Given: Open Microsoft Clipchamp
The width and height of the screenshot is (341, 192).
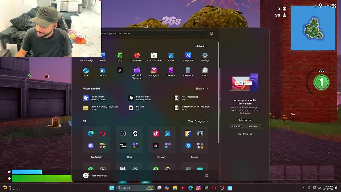Looking at the screenshot, I should pos(137,73).
